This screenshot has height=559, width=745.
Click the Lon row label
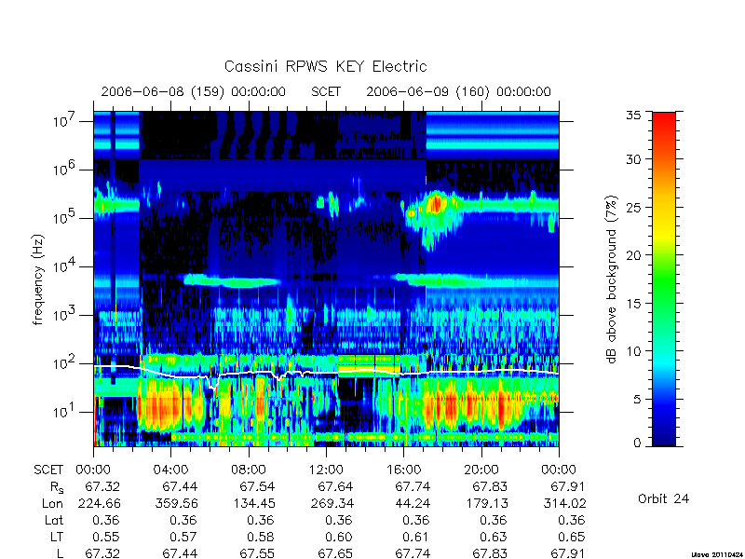click(x=52, y=503)
